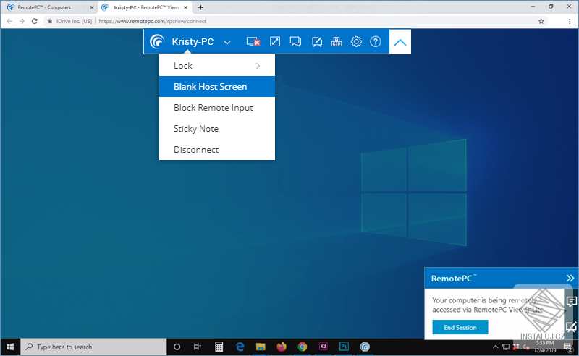Open Task View from the taskbar
This screenshot has height=356, width=579.
198,347
